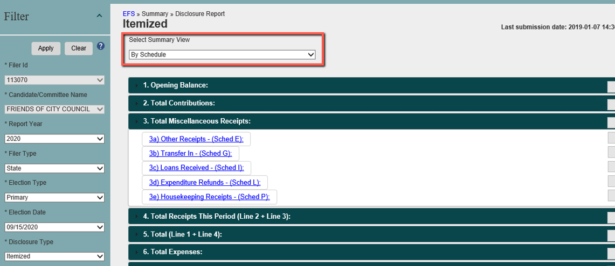Open the Election Type dropdown

54,198
